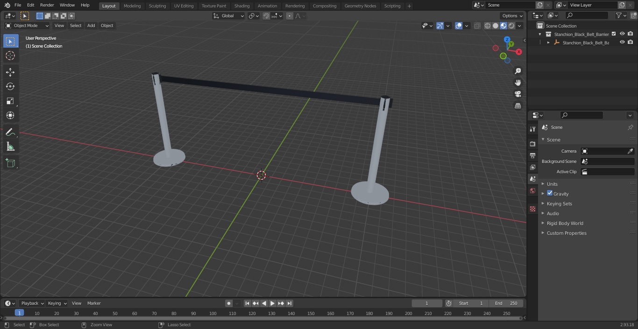Open the World properties tab
Screen dimensions: 638x329
click(532, 190)
